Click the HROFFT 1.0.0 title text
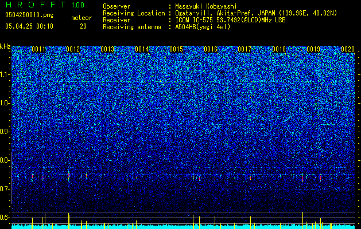361x229 pixels. tap(45, 5)
